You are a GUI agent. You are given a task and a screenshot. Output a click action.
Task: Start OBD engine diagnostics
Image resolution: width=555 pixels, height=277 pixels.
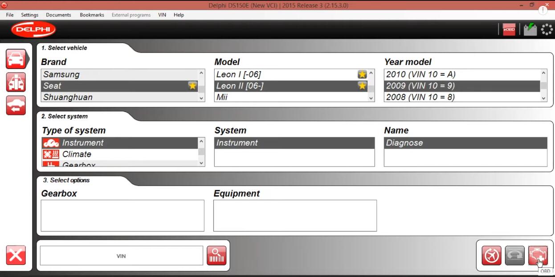538,256
